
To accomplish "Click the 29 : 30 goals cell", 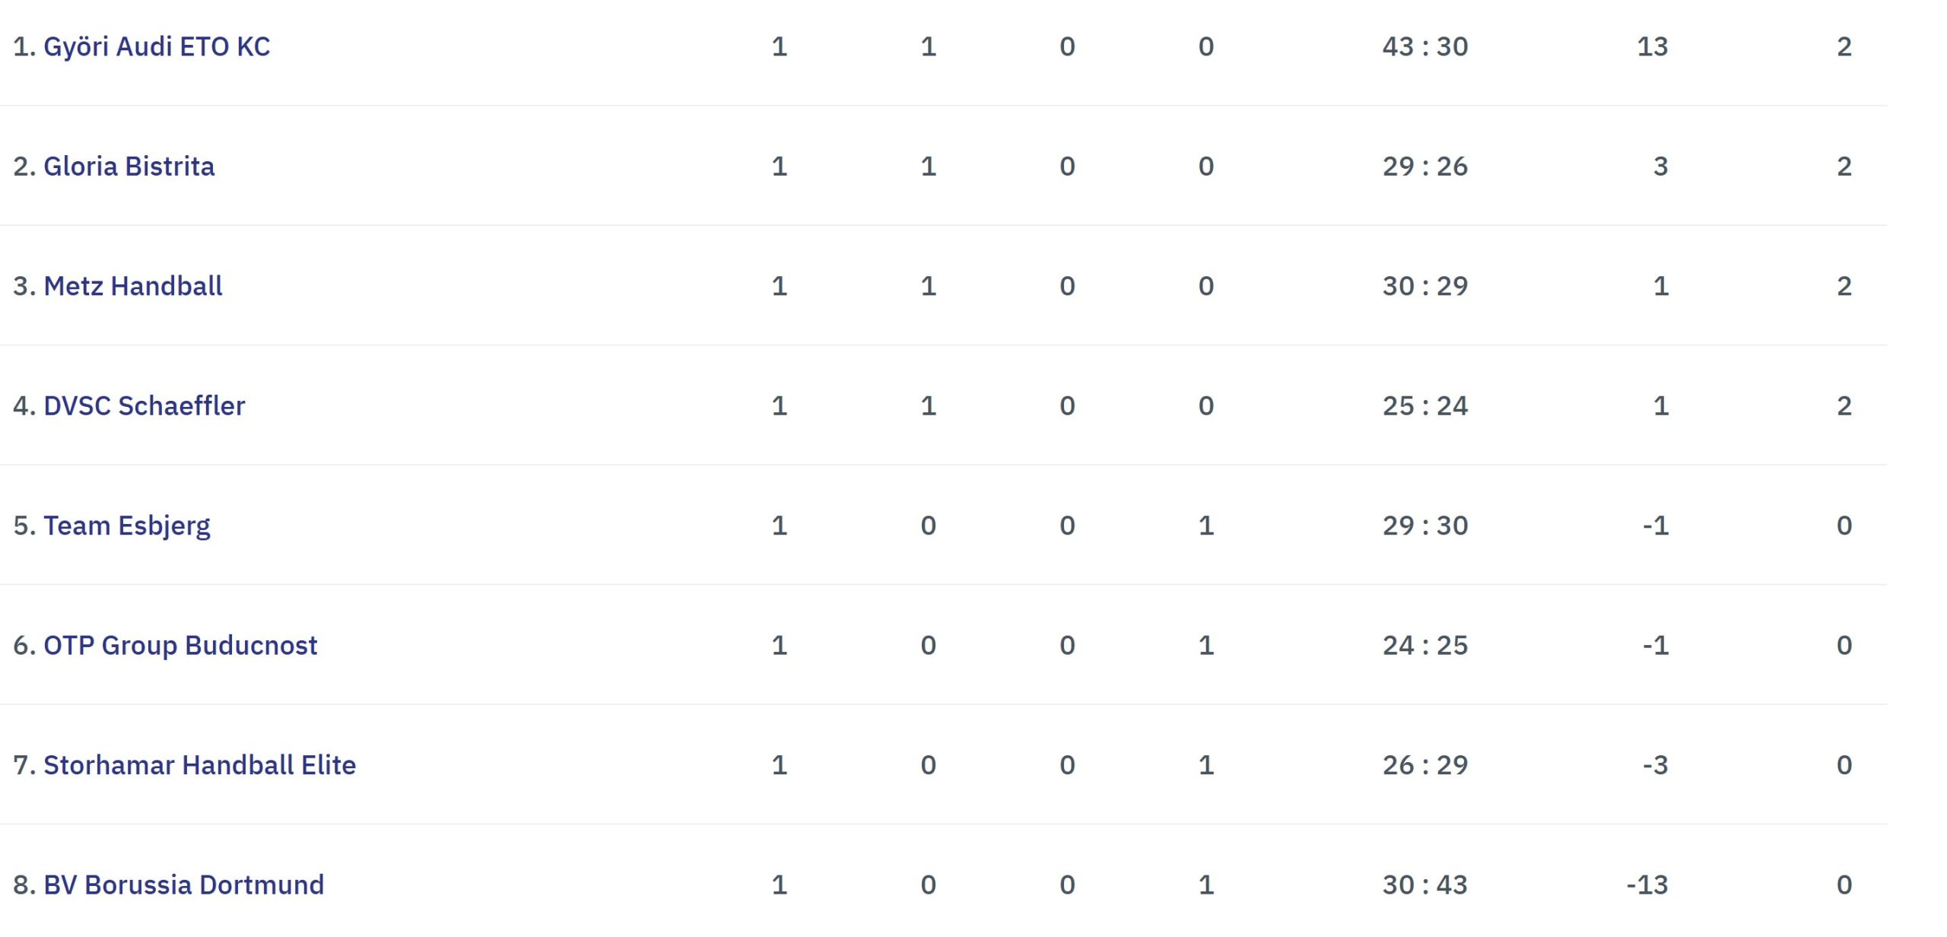I will (1425, 526).
